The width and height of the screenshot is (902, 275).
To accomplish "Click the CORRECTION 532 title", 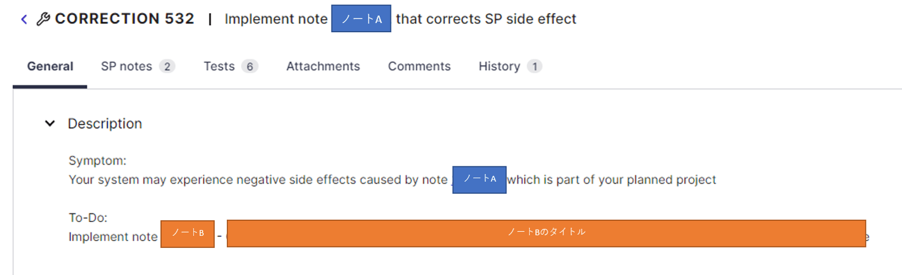I will 124,19.
